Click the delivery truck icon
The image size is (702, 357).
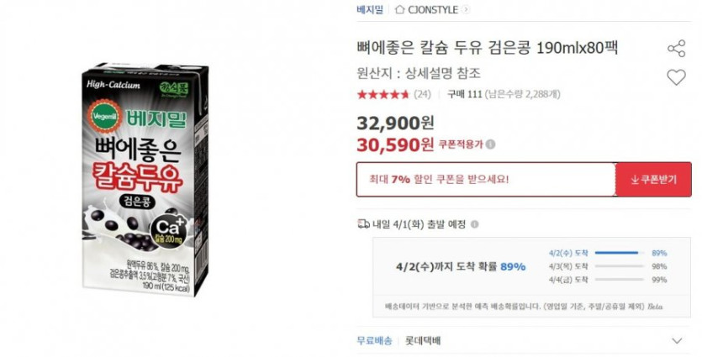(363, 223)
